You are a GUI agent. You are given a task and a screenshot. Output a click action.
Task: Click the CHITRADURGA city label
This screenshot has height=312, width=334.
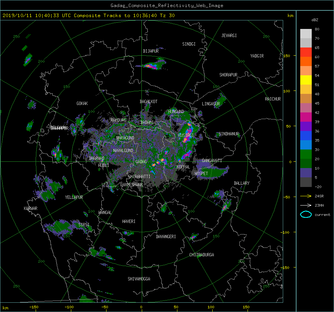click(202, 255)
